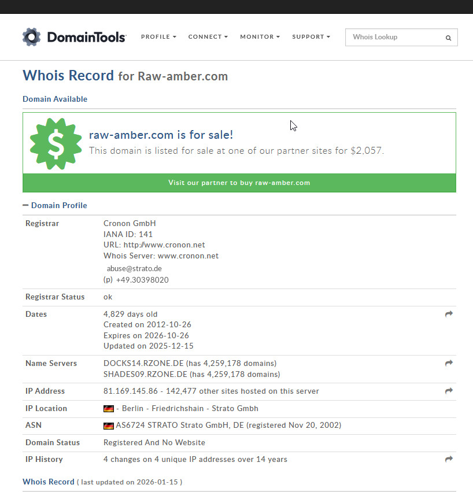
Task: Open the PROFILE dropdown menu
Action: click(158, 36)
